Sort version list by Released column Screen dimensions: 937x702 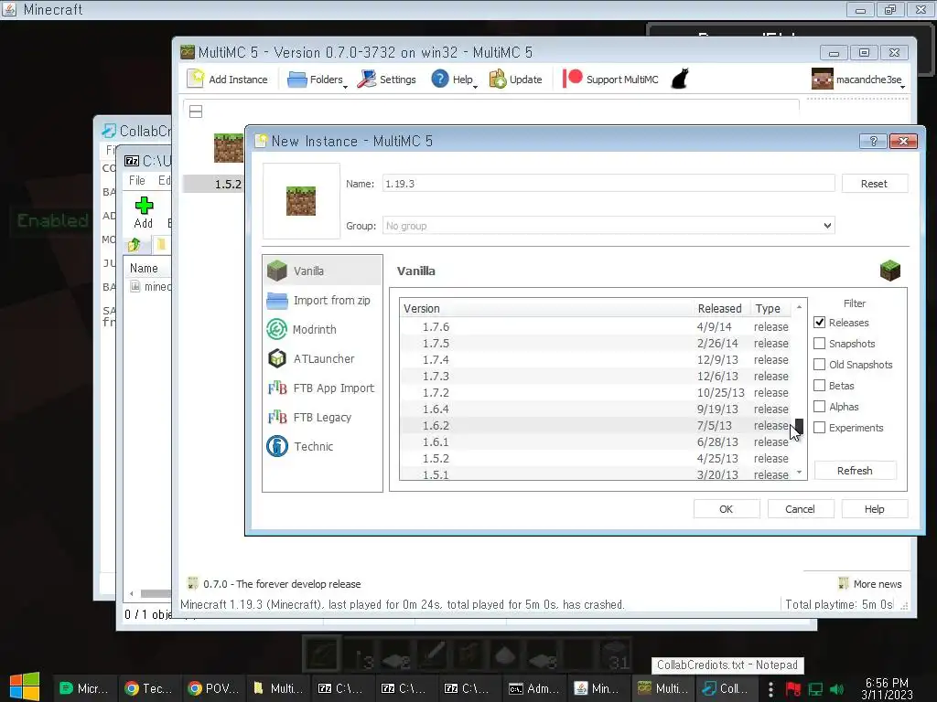[x=721, y=309]
